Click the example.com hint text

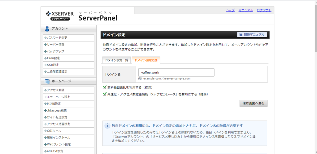(164, 78)
